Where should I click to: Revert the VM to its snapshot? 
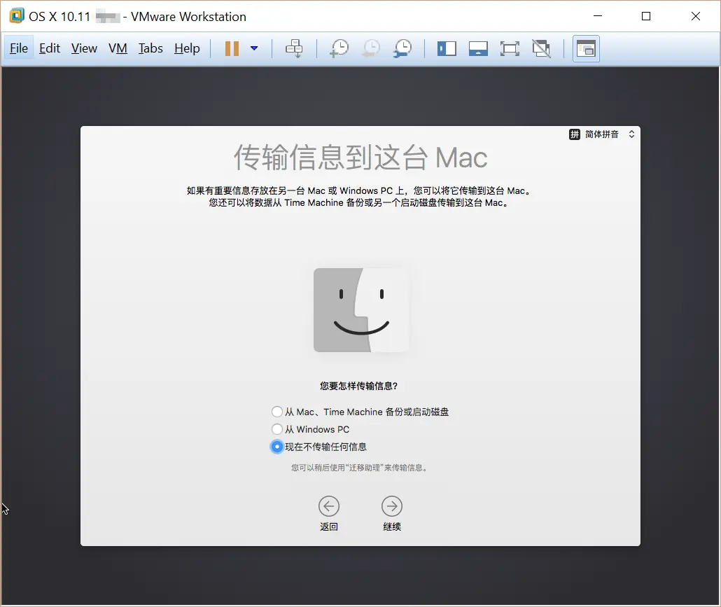pyautogui.click(x=370, y=48)
